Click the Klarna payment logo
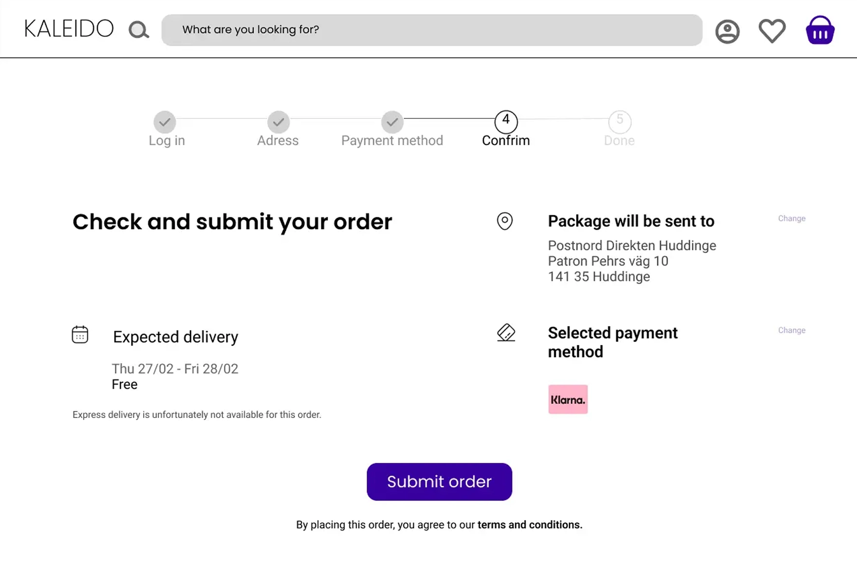Image resolution: width=857 pixels, height=570 pixels. coord(568,399)
